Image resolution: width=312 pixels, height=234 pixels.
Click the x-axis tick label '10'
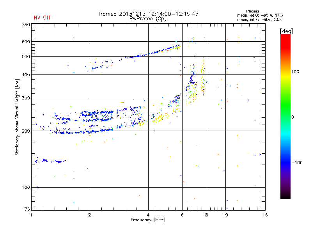pos(225,215)
